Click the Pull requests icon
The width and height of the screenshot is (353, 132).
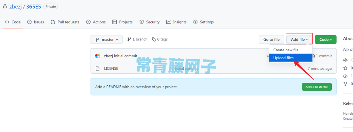point(53,22)
